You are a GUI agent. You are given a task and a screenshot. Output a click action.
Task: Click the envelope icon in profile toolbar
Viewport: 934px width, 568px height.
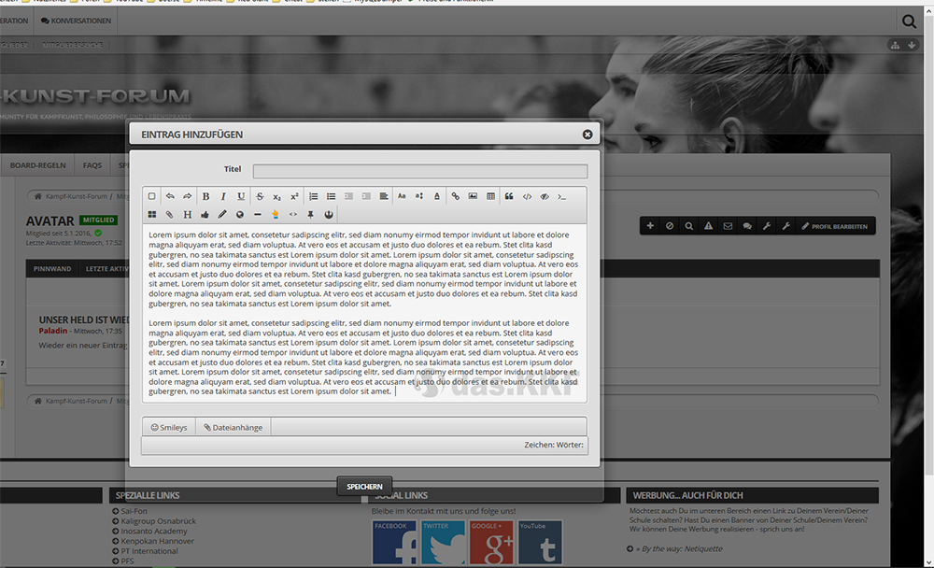[x=728, y=226]
